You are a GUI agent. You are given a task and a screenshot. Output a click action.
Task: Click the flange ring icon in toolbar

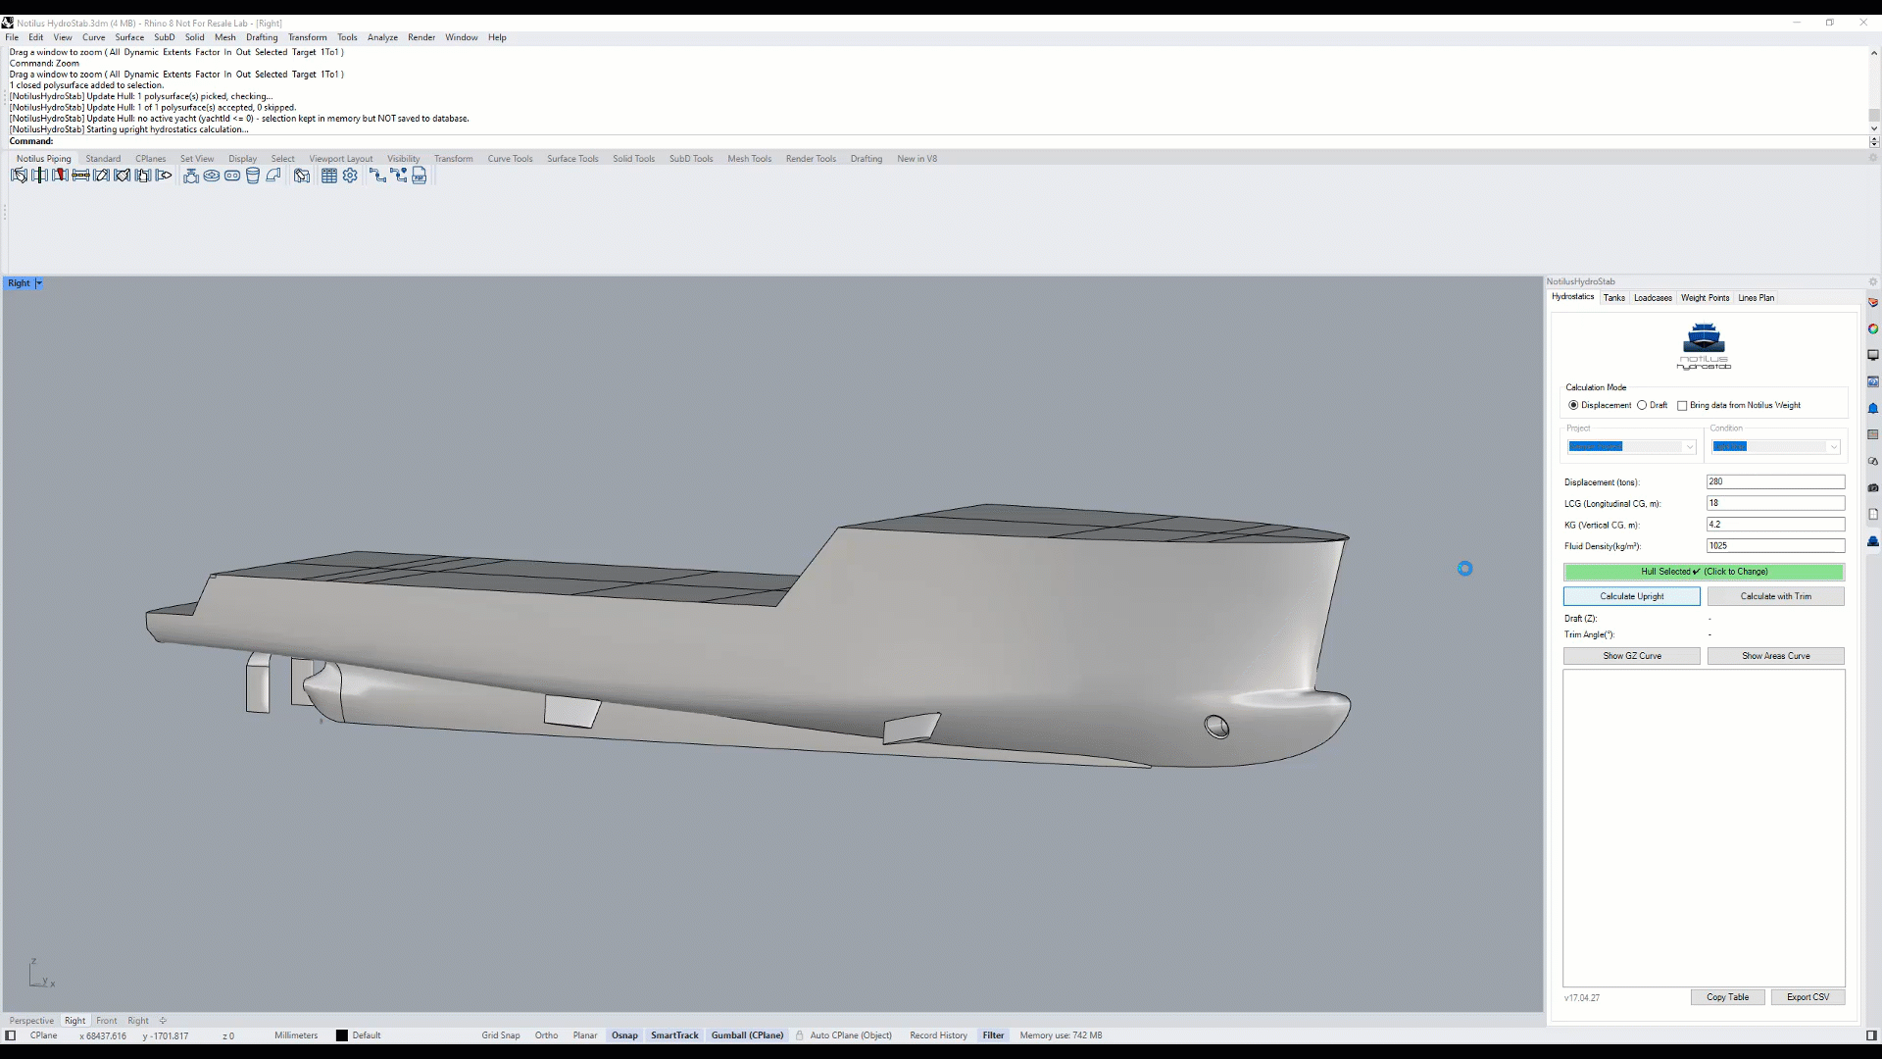point(212,176)
